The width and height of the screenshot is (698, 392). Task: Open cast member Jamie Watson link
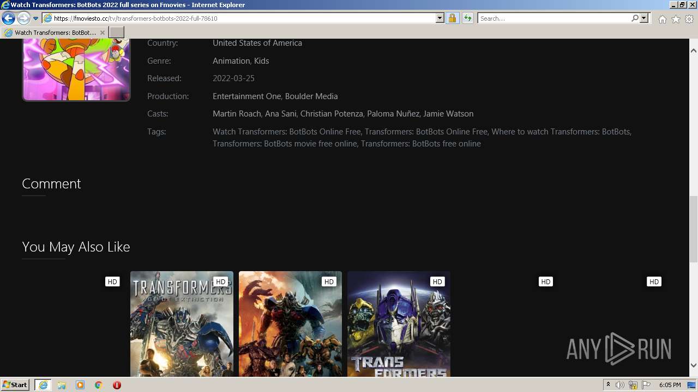point(448,114)
